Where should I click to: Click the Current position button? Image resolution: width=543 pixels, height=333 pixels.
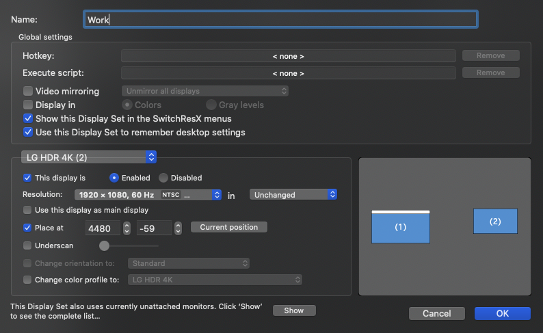(228, 227)
